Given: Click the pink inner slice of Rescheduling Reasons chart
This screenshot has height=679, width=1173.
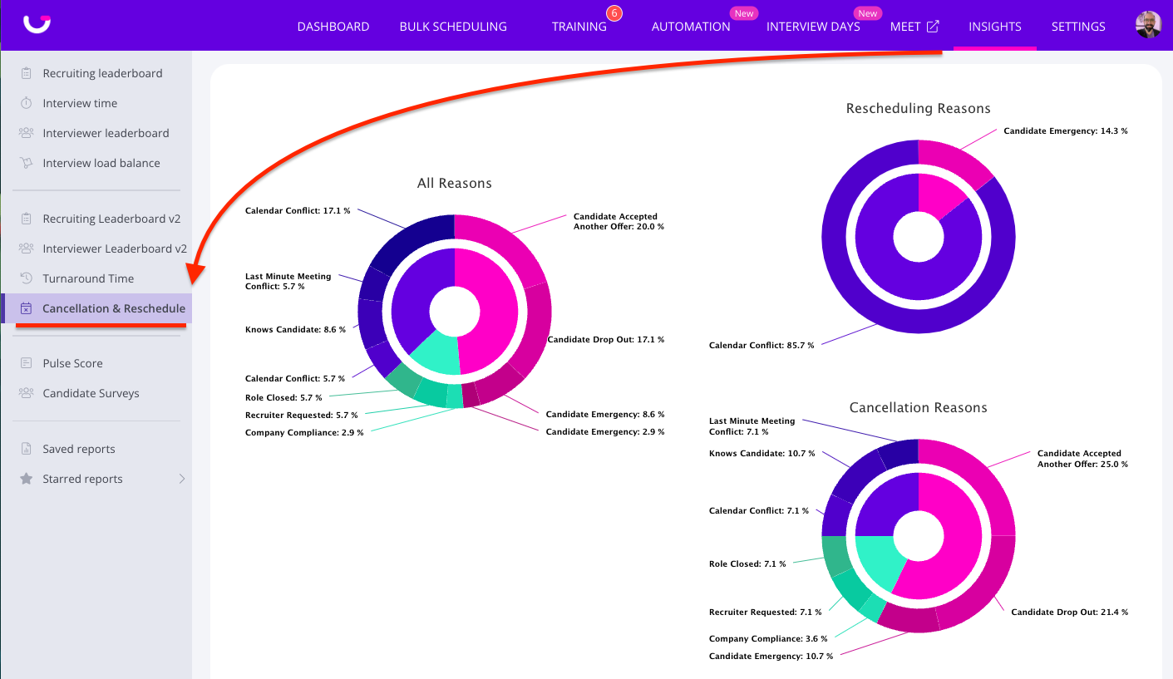Looking at the screenshot, I should click(x=938, y=197).
